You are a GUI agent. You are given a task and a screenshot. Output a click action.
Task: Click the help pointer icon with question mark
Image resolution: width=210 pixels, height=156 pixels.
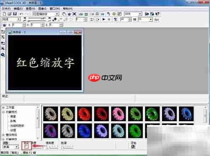pyautogui.click(x=157, y=14)
